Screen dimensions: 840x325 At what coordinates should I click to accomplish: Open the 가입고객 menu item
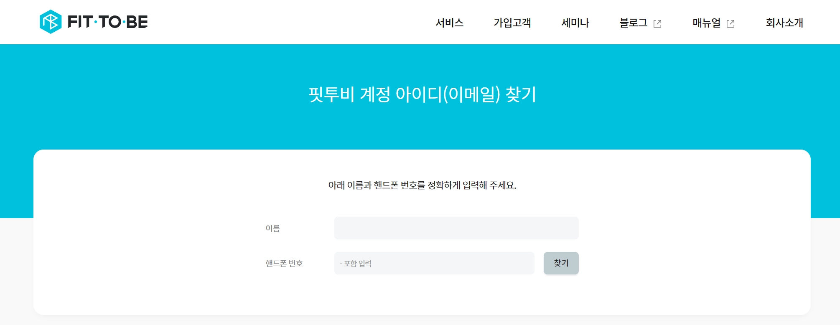[x=512, y=23]
